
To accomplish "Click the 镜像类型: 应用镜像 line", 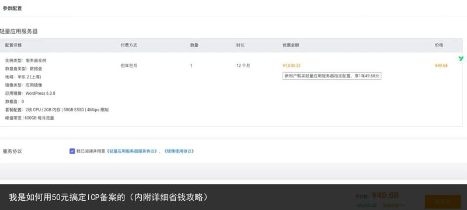I will pyautogui.click(x=23, y=85).
